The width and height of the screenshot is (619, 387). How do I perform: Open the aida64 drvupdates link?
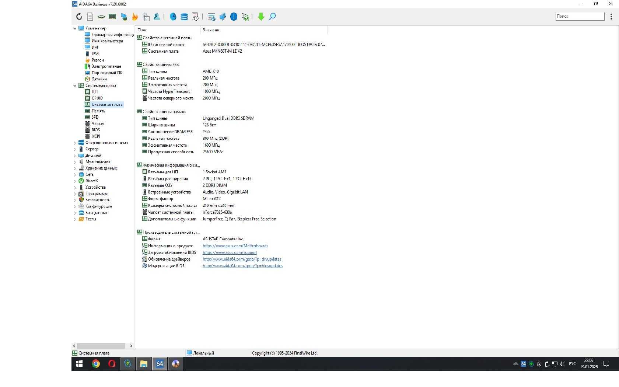[242, 259]
